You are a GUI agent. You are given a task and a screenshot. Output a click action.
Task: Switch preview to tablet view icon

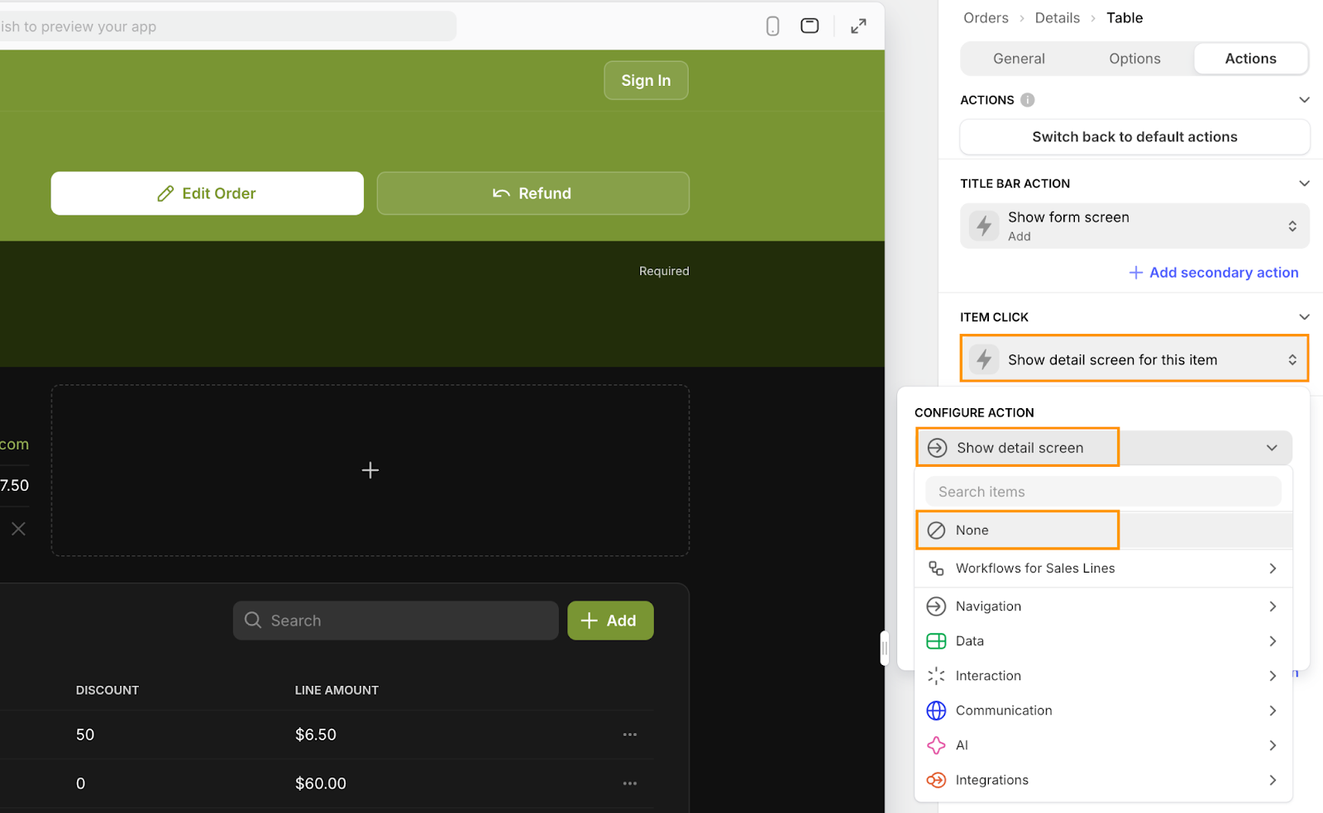[810, 26]
